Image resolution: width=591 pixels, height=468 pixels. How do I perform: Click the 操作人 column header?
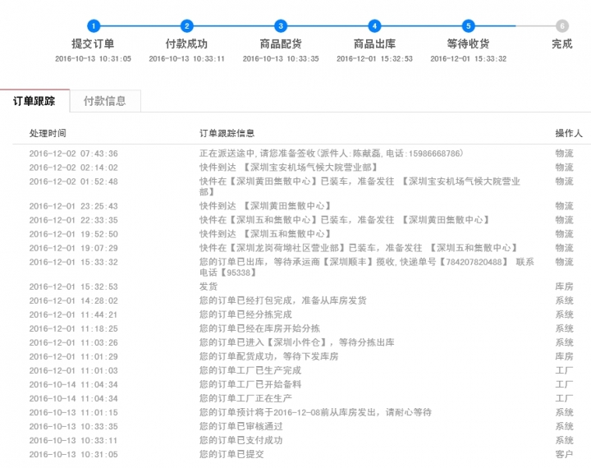click(x=569, y=133)
